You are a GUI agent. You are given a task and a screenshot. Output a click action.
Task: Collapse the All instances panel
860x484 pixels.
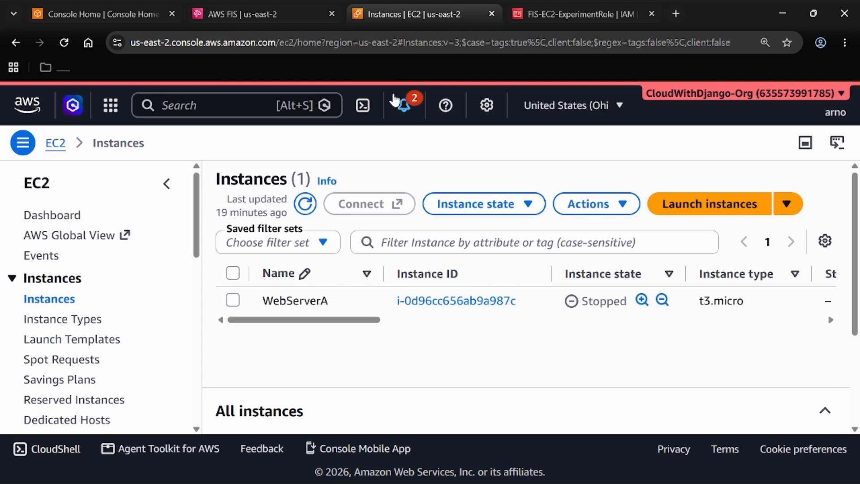click(x=825, y=411)
